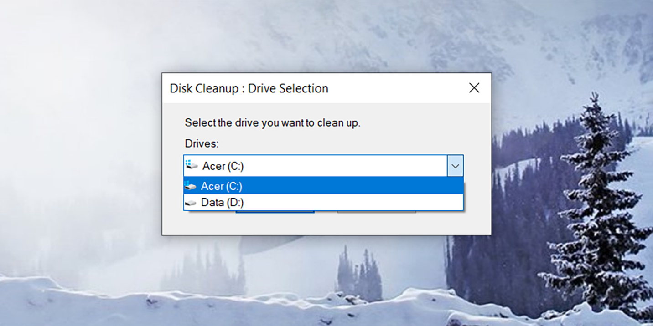653x326 pixels.
Task: Collapse the open drive list via the chevron
Action: [455, 166]
